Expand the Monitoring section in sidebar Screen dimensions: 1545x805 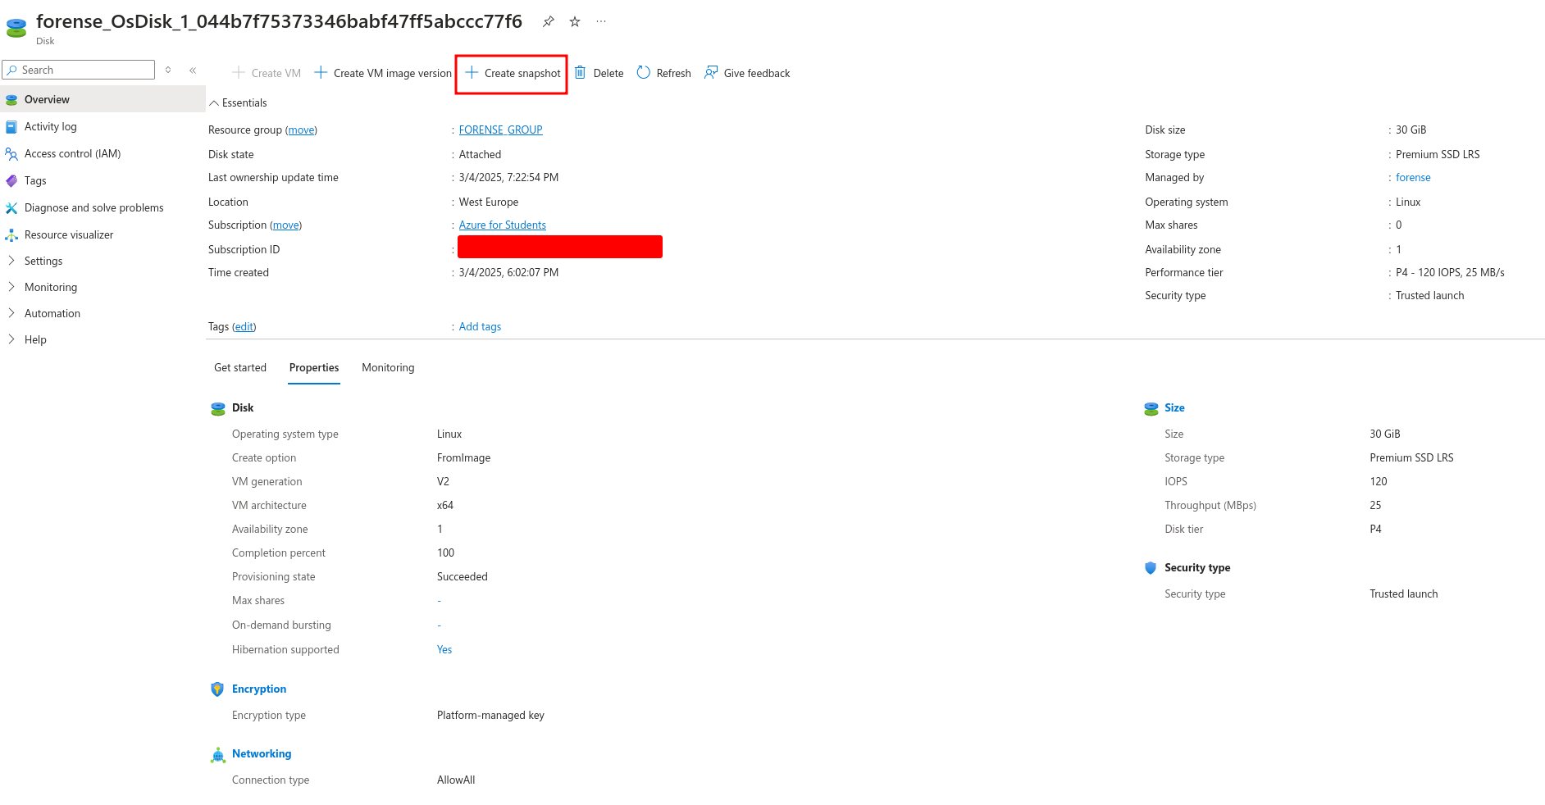pos(11,287)
